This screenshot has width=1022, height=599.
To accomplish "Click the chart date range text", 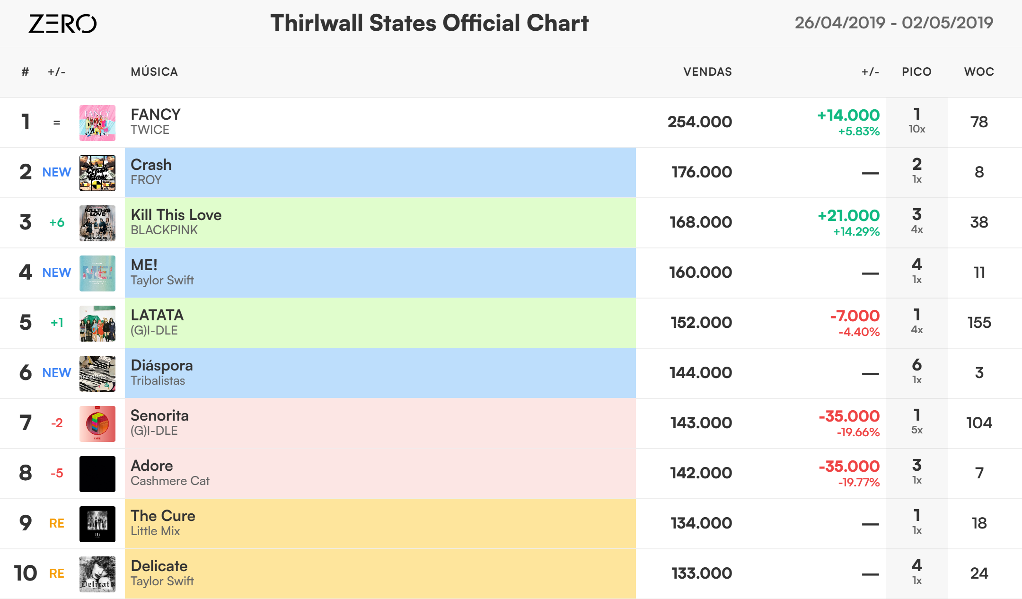I will (894, 23).
